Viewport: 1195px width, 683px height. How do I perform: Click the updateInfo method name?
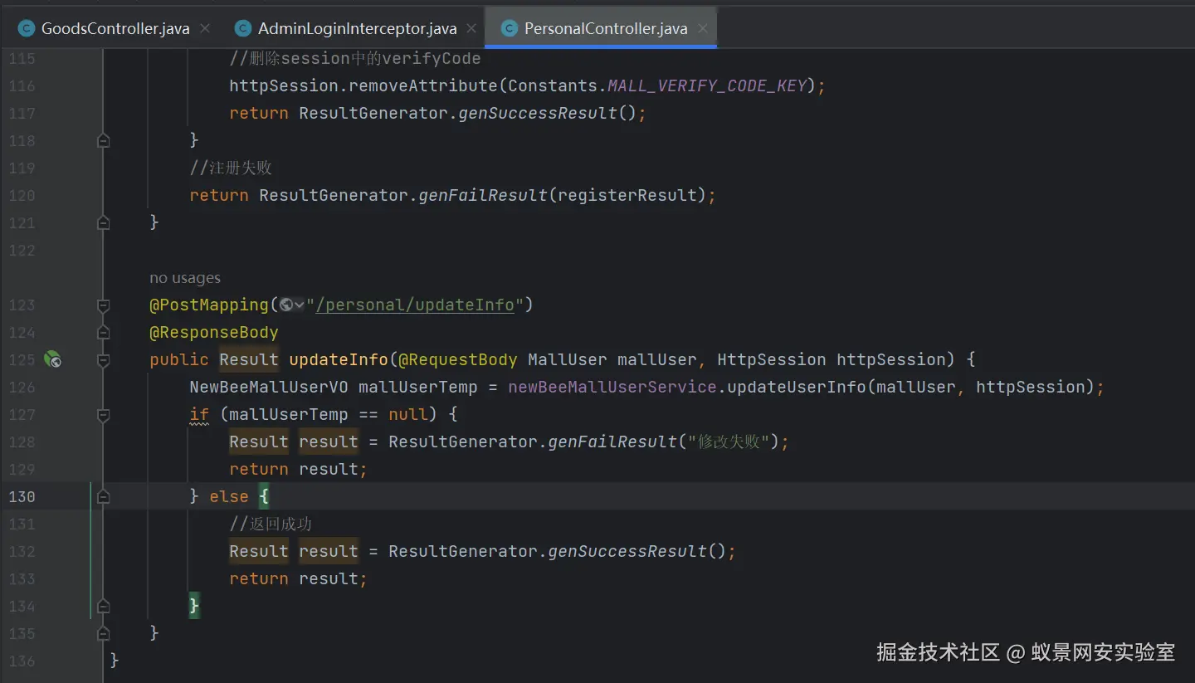pos(339,359)
